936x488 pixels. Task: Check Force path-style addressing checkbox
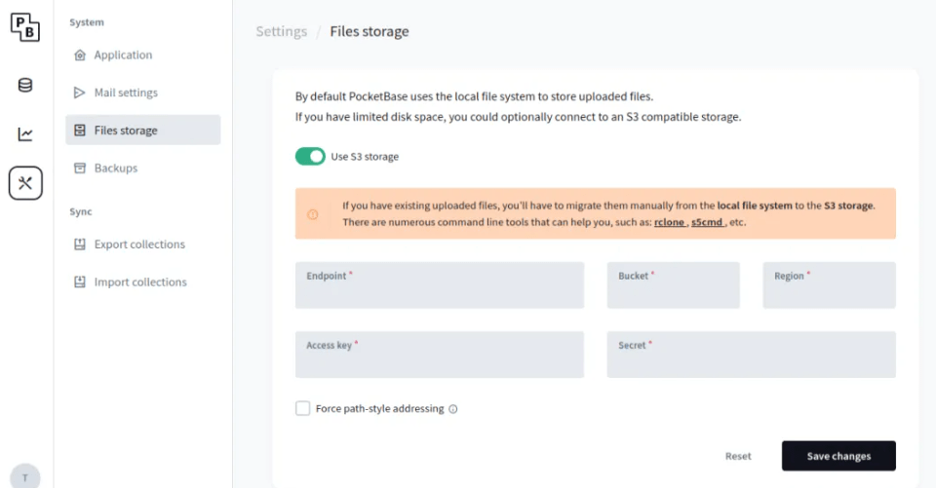click(303, 409)
